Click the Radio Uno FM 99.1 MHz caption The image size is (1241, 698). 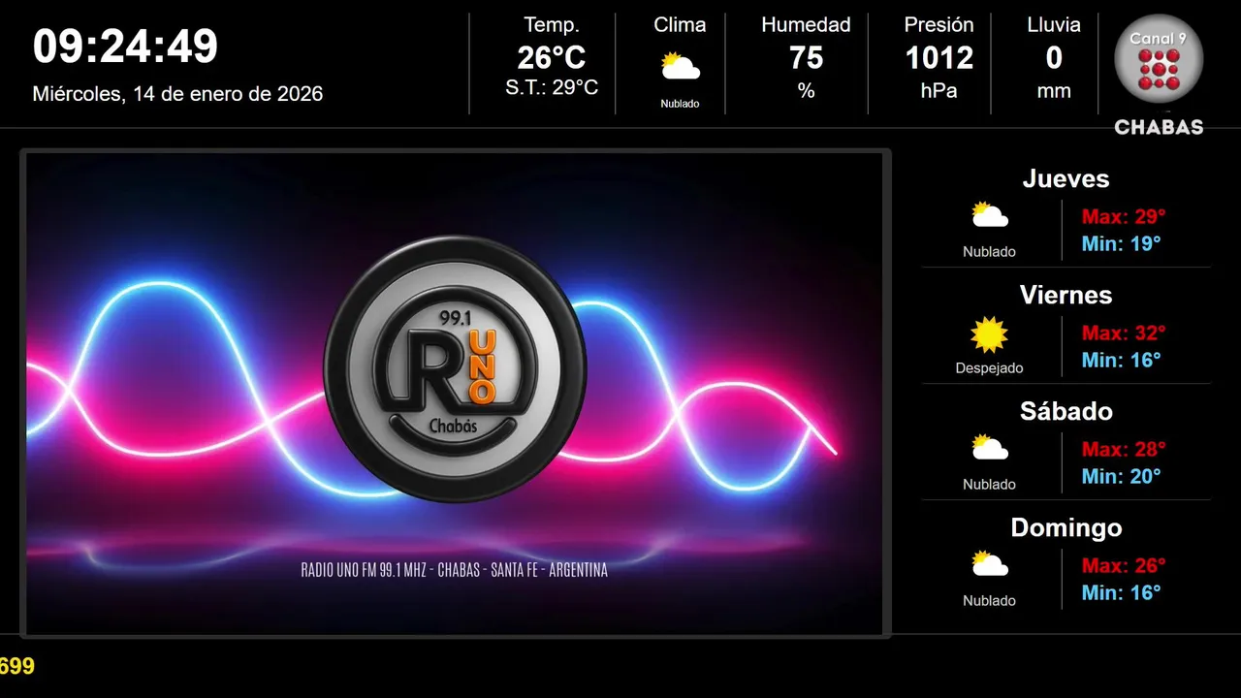[455, 570]
